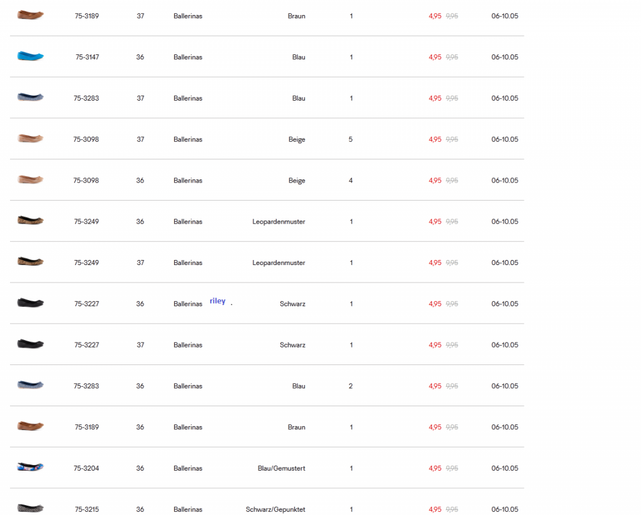Click the bright blue ballerina shoe thumbnail
641x515 pixels.
pyautogui.click(x=30, y=56)
